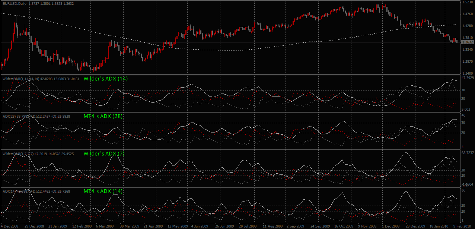The width and height of the screenshot is (475, 229).
Task: Click the 21 Jan 2009 date label
Action: click(x=58, y=226)
